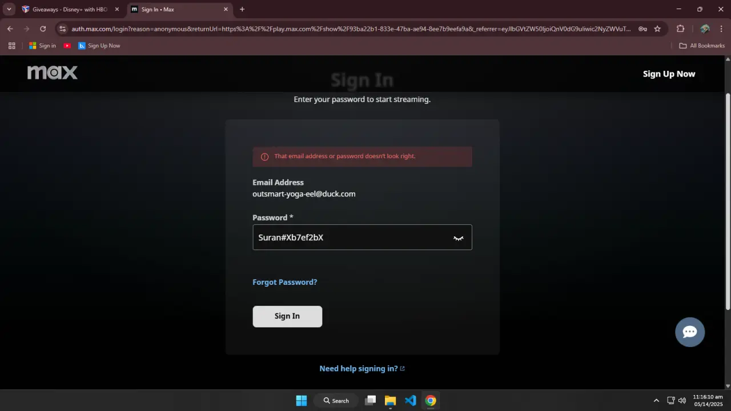
Task: Open the clock and date panel
Action: (x=708, y=401)
